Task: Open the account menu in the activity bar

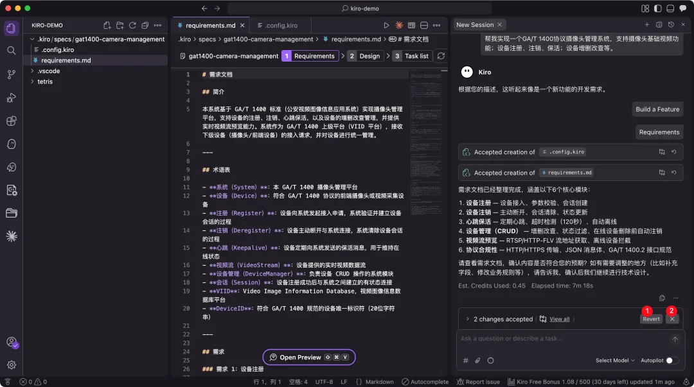Action: 12,342
